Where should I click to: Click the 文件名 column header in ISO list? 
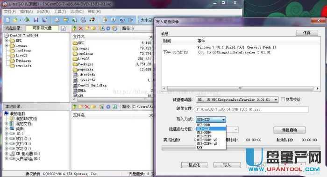click(x=78, y=37)
